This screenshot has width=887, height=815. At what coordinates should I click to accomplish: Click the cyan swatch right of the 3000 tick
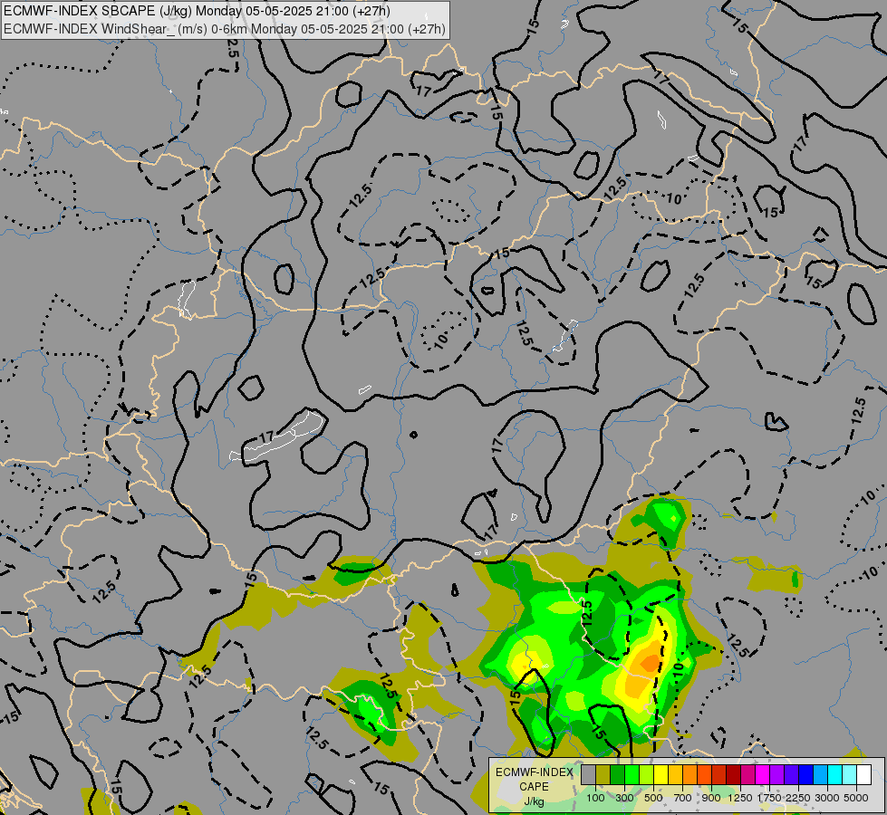pyautogui.click(x=835, y=775)
